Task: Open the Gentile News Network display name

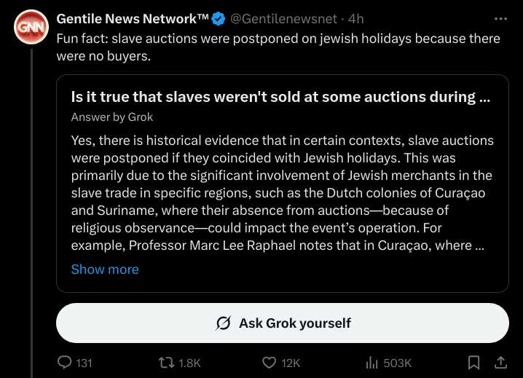Action: pos(133,19)
